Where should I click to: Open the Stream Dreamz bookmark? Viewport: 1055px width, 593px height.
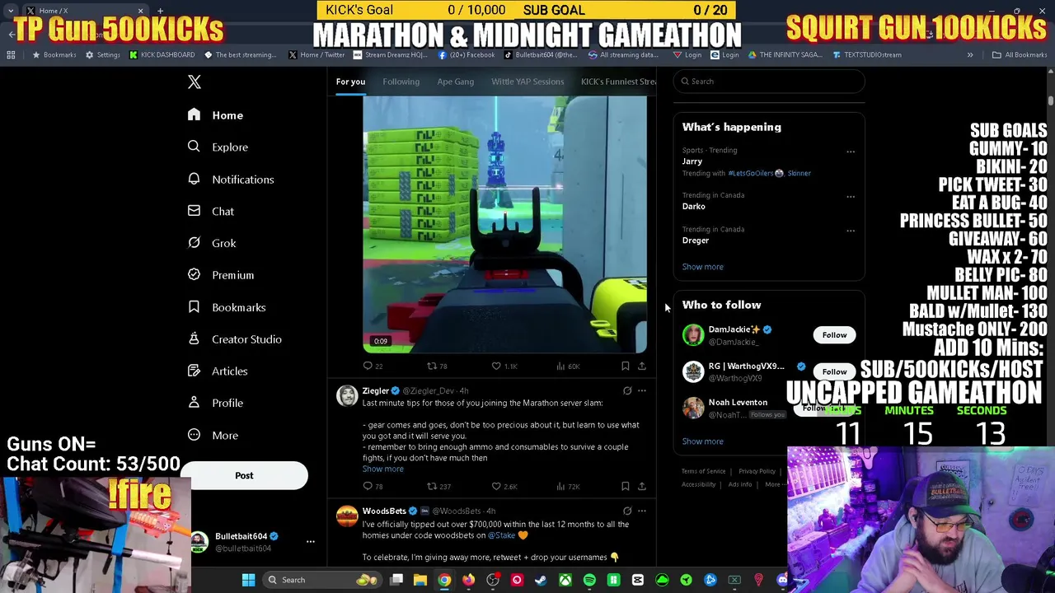(390, 54)
